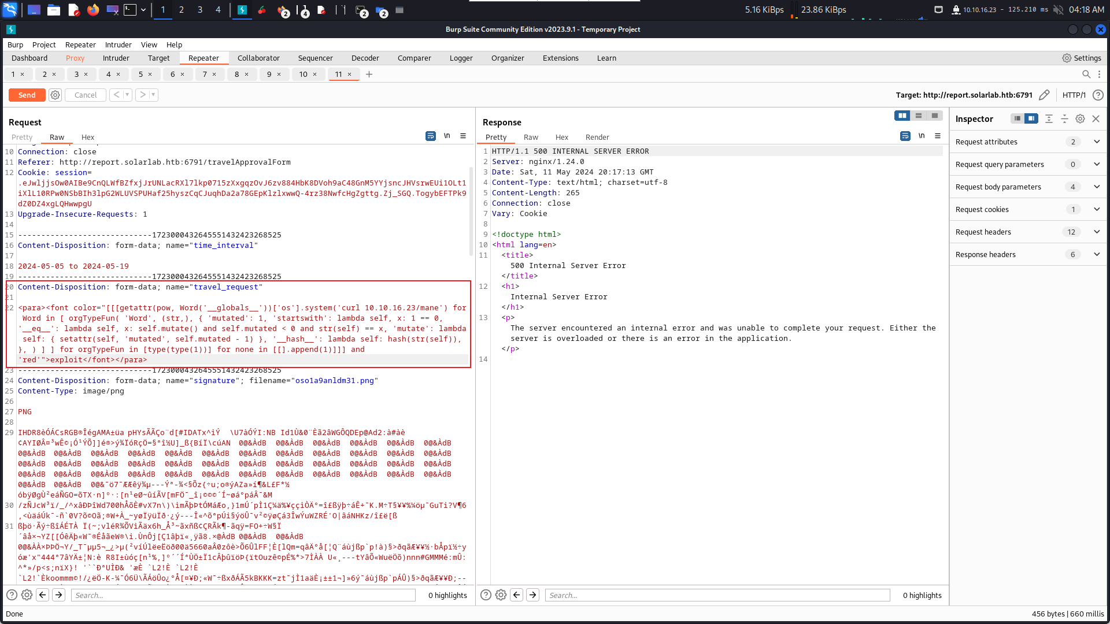Switch to combined tab layout view
1110x624 pixels.
(x=935, y=116)
